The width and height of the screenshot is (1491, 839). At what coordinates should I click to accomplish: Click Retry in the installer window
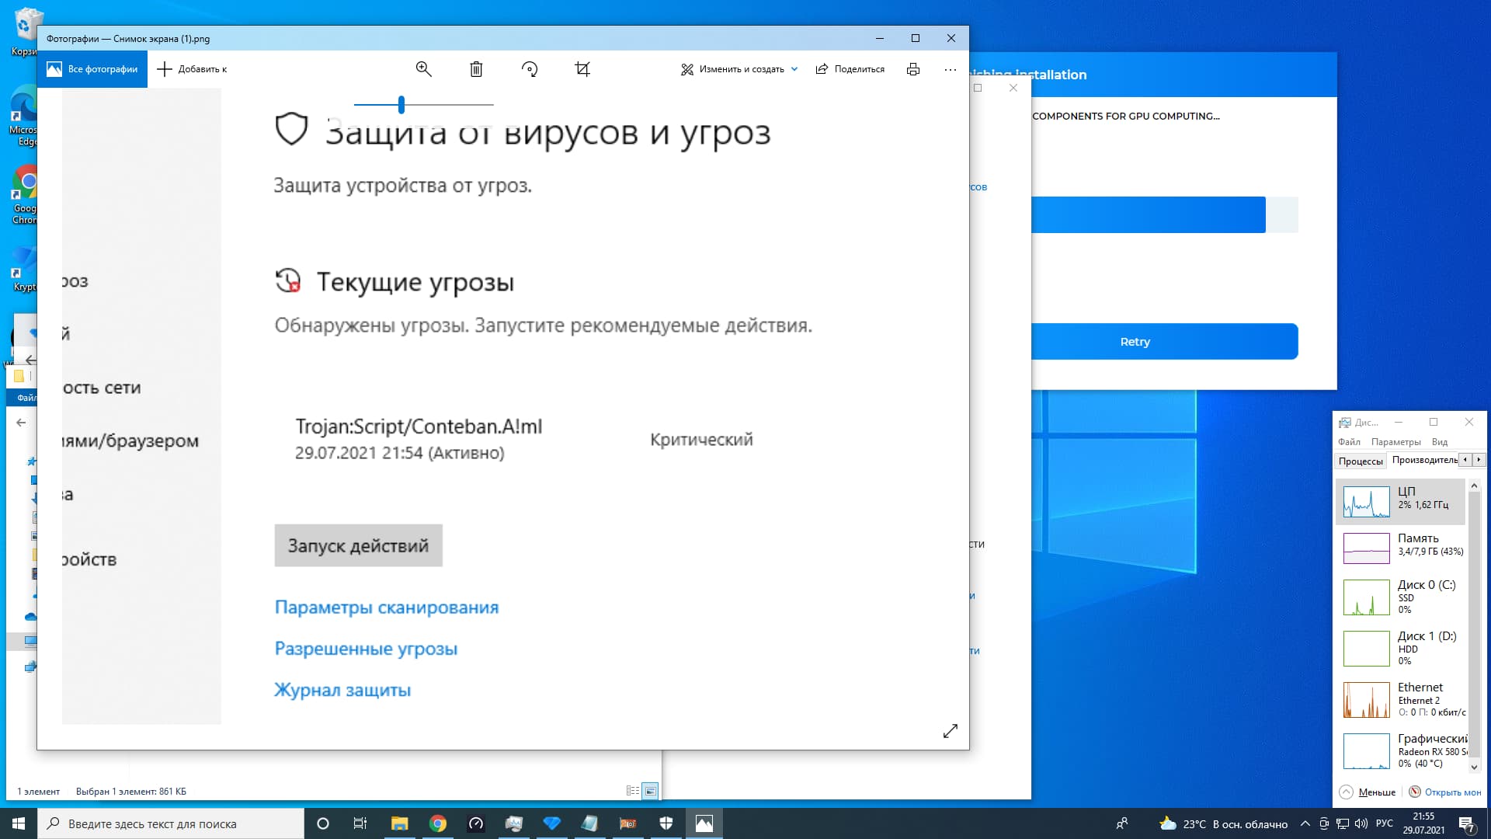pos(1164,342)
